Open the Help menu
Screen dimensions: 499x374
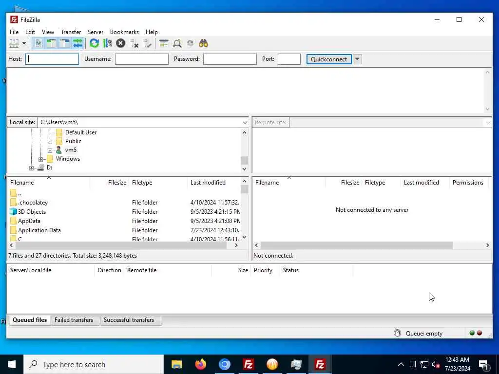coord(152,32)
